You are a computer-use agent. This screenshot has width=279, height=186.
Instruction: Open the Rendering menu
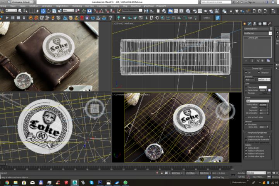tap(77, 6)
